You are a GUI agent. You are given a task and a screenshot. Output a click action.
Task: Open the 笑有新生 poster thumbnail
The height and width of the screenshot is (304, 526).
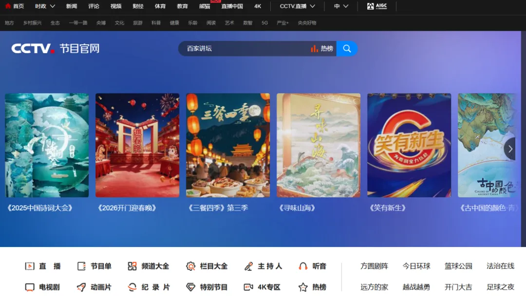pos(409,145)
